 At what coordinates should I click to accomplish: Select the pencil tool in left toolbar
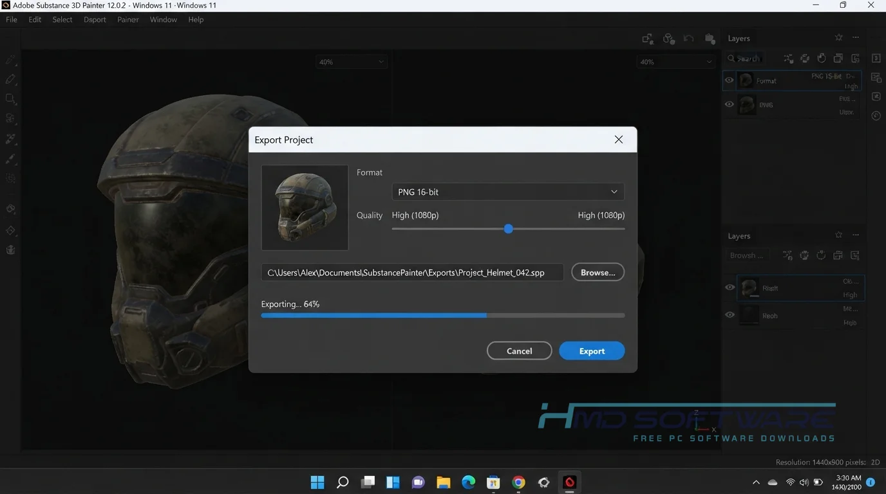pyautogui.click(x=10, y=79)
